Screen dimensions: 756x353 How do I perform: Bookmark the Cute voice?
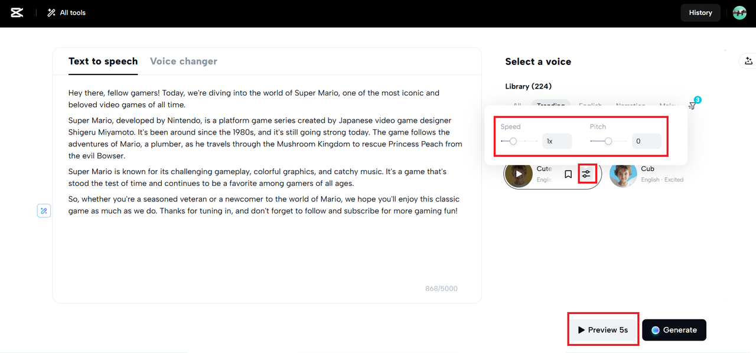pos(568,174)
